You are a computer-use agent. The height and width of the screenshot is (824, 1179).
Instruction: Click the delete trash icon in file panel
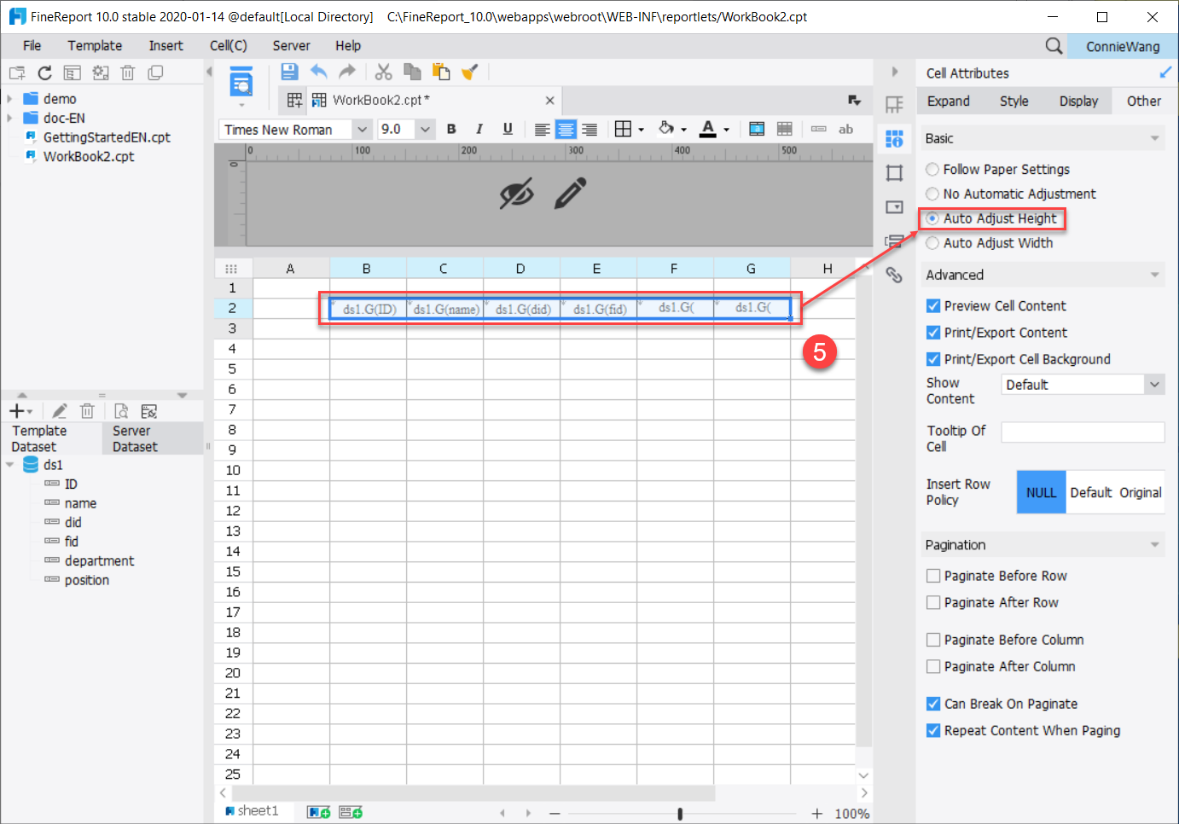coord(128,73)
